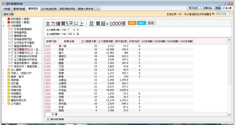The image size is (235, 125).
Task: Click the table scrollbar down arrow
Action: point(229,115)
